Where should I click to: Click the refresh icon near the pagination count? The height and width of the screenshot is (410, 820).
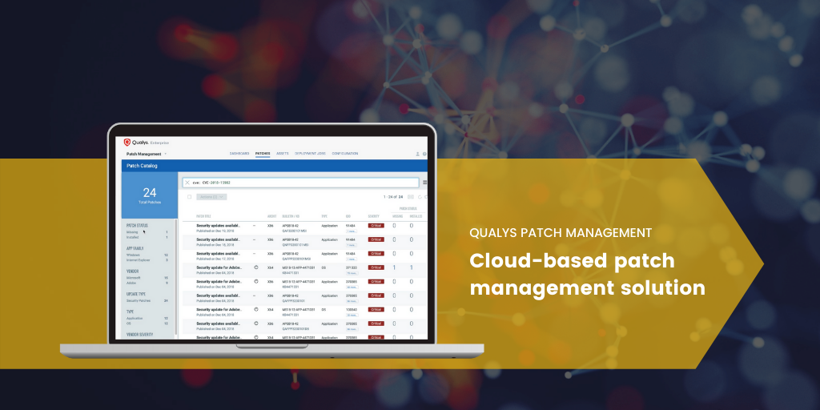420,197
